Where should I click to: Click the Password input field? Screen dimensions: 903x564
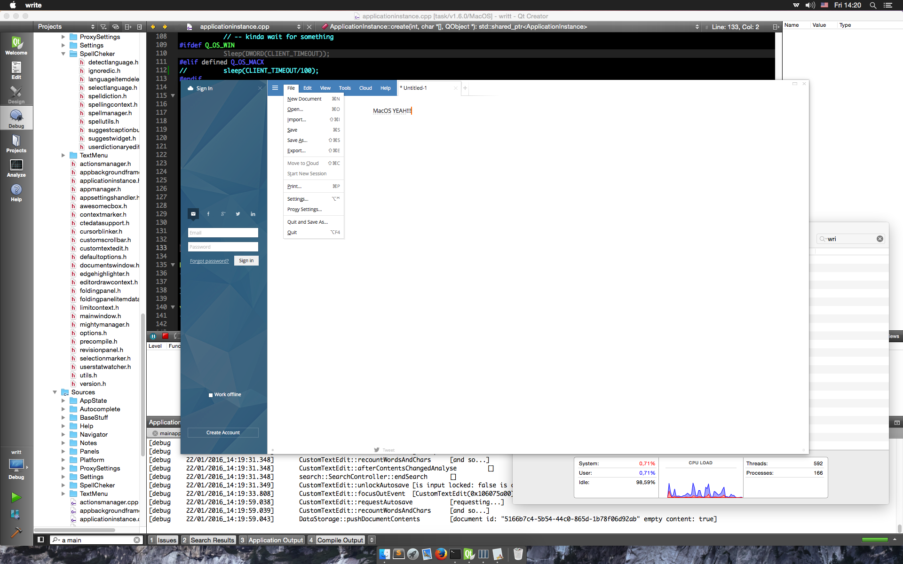click(x=223, y=247)
